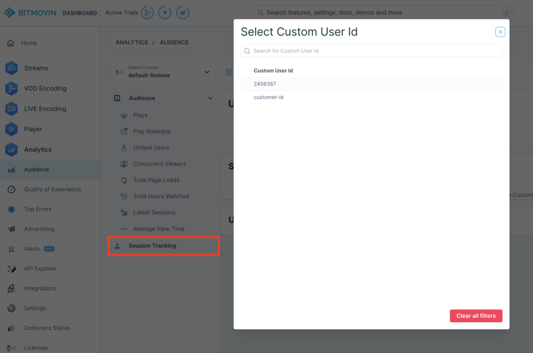
Task: Click the VOD Encoding hexagon icon
Action: point(11,89)
